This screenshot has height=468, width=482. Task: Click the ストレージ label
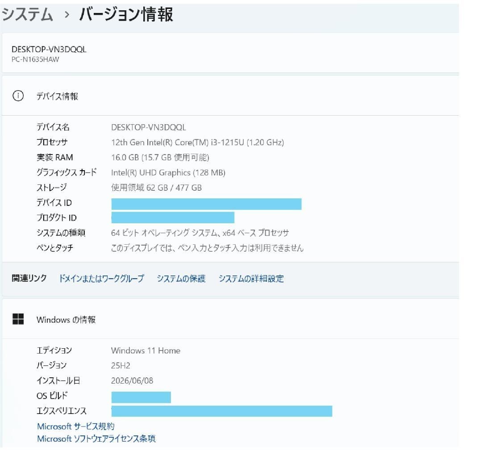51,187
